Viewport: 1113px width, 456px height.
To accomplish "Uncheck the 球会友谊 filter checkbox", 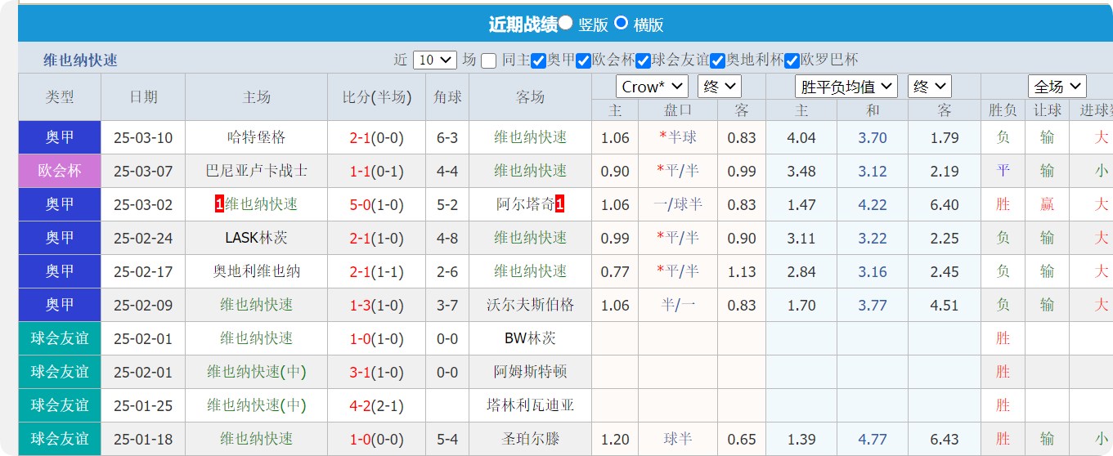I will click(x=644, y=60).
